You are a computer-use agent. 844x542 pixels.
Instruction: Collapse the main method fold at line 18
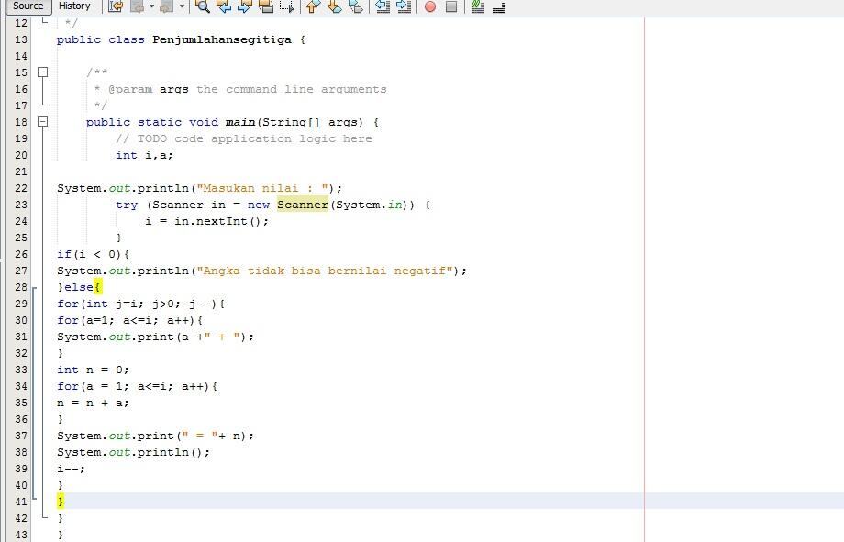42,122
